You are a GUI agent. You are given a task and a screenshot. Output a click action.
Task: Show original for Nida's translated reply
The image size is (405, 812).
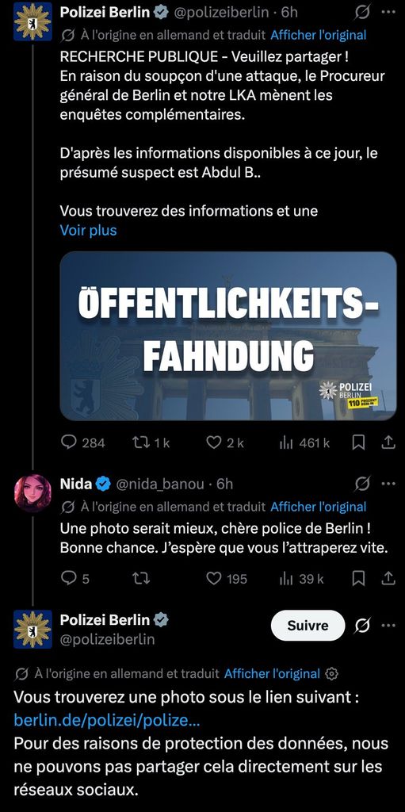319,507
